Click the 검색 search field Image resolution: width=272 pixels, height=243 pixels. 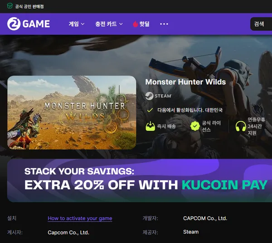click(261, 24)
